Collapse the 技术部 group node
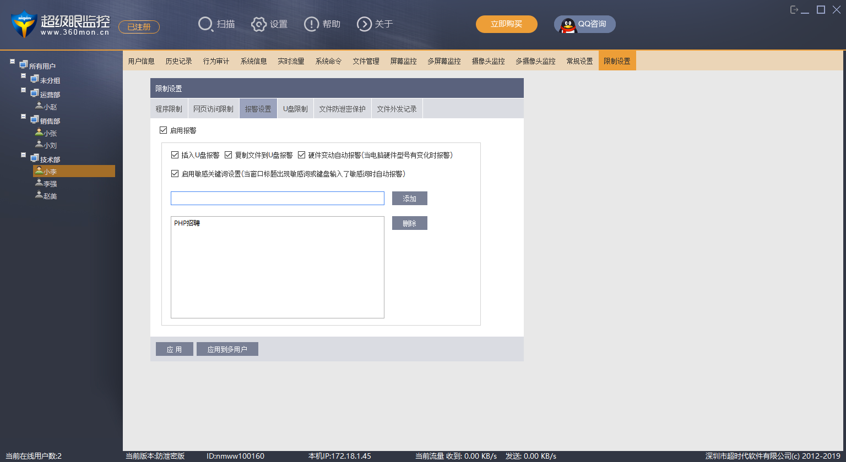The image size is (846, 462). click(x=23, y=155)
